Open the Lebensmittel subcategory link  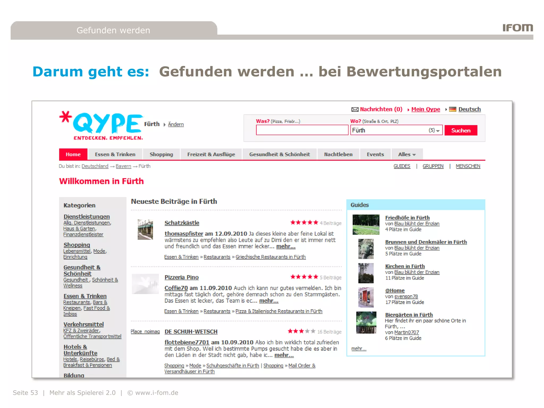[x=77, y=251]
